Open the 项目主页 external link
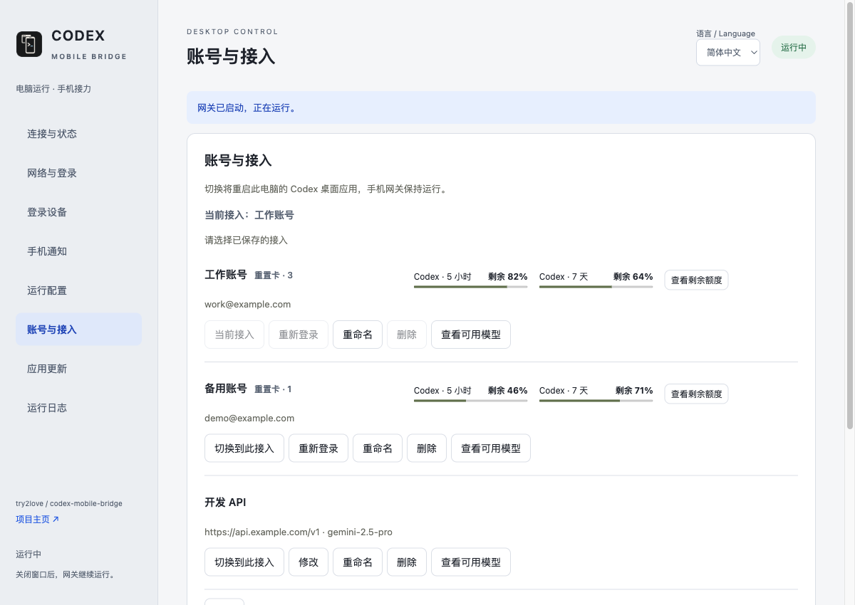Image resolution: width=855 pixels, height=605 pixels. pos(37,520)
